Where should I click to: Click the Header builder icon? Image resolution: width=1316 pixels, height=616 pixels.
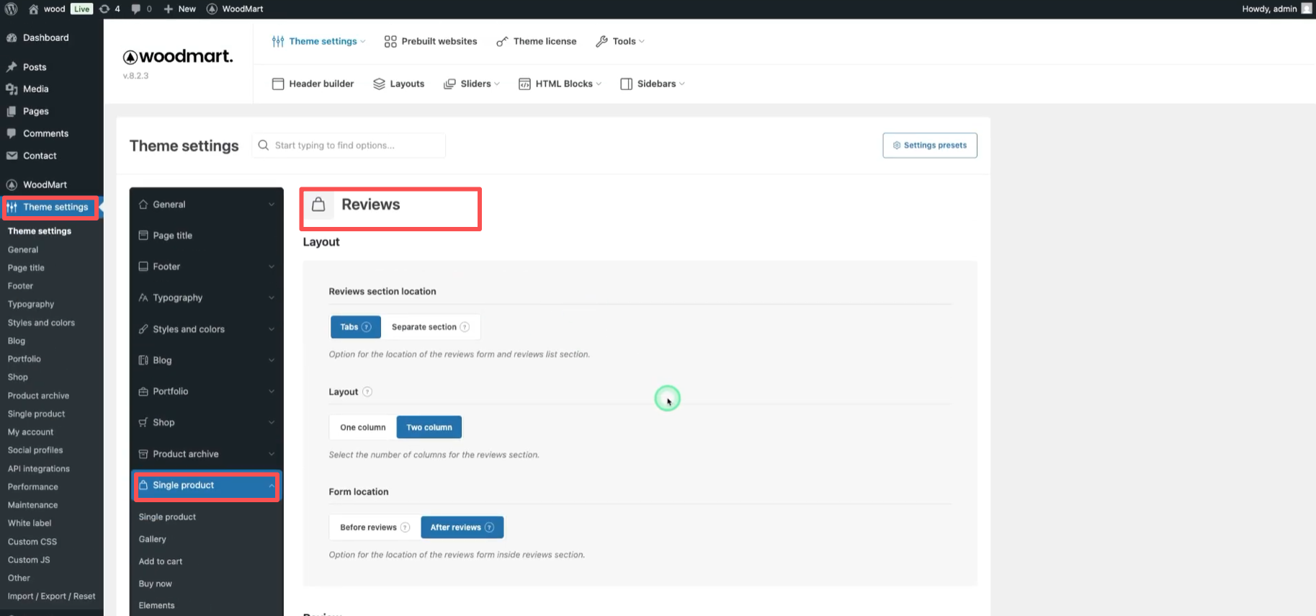[278, 84]
